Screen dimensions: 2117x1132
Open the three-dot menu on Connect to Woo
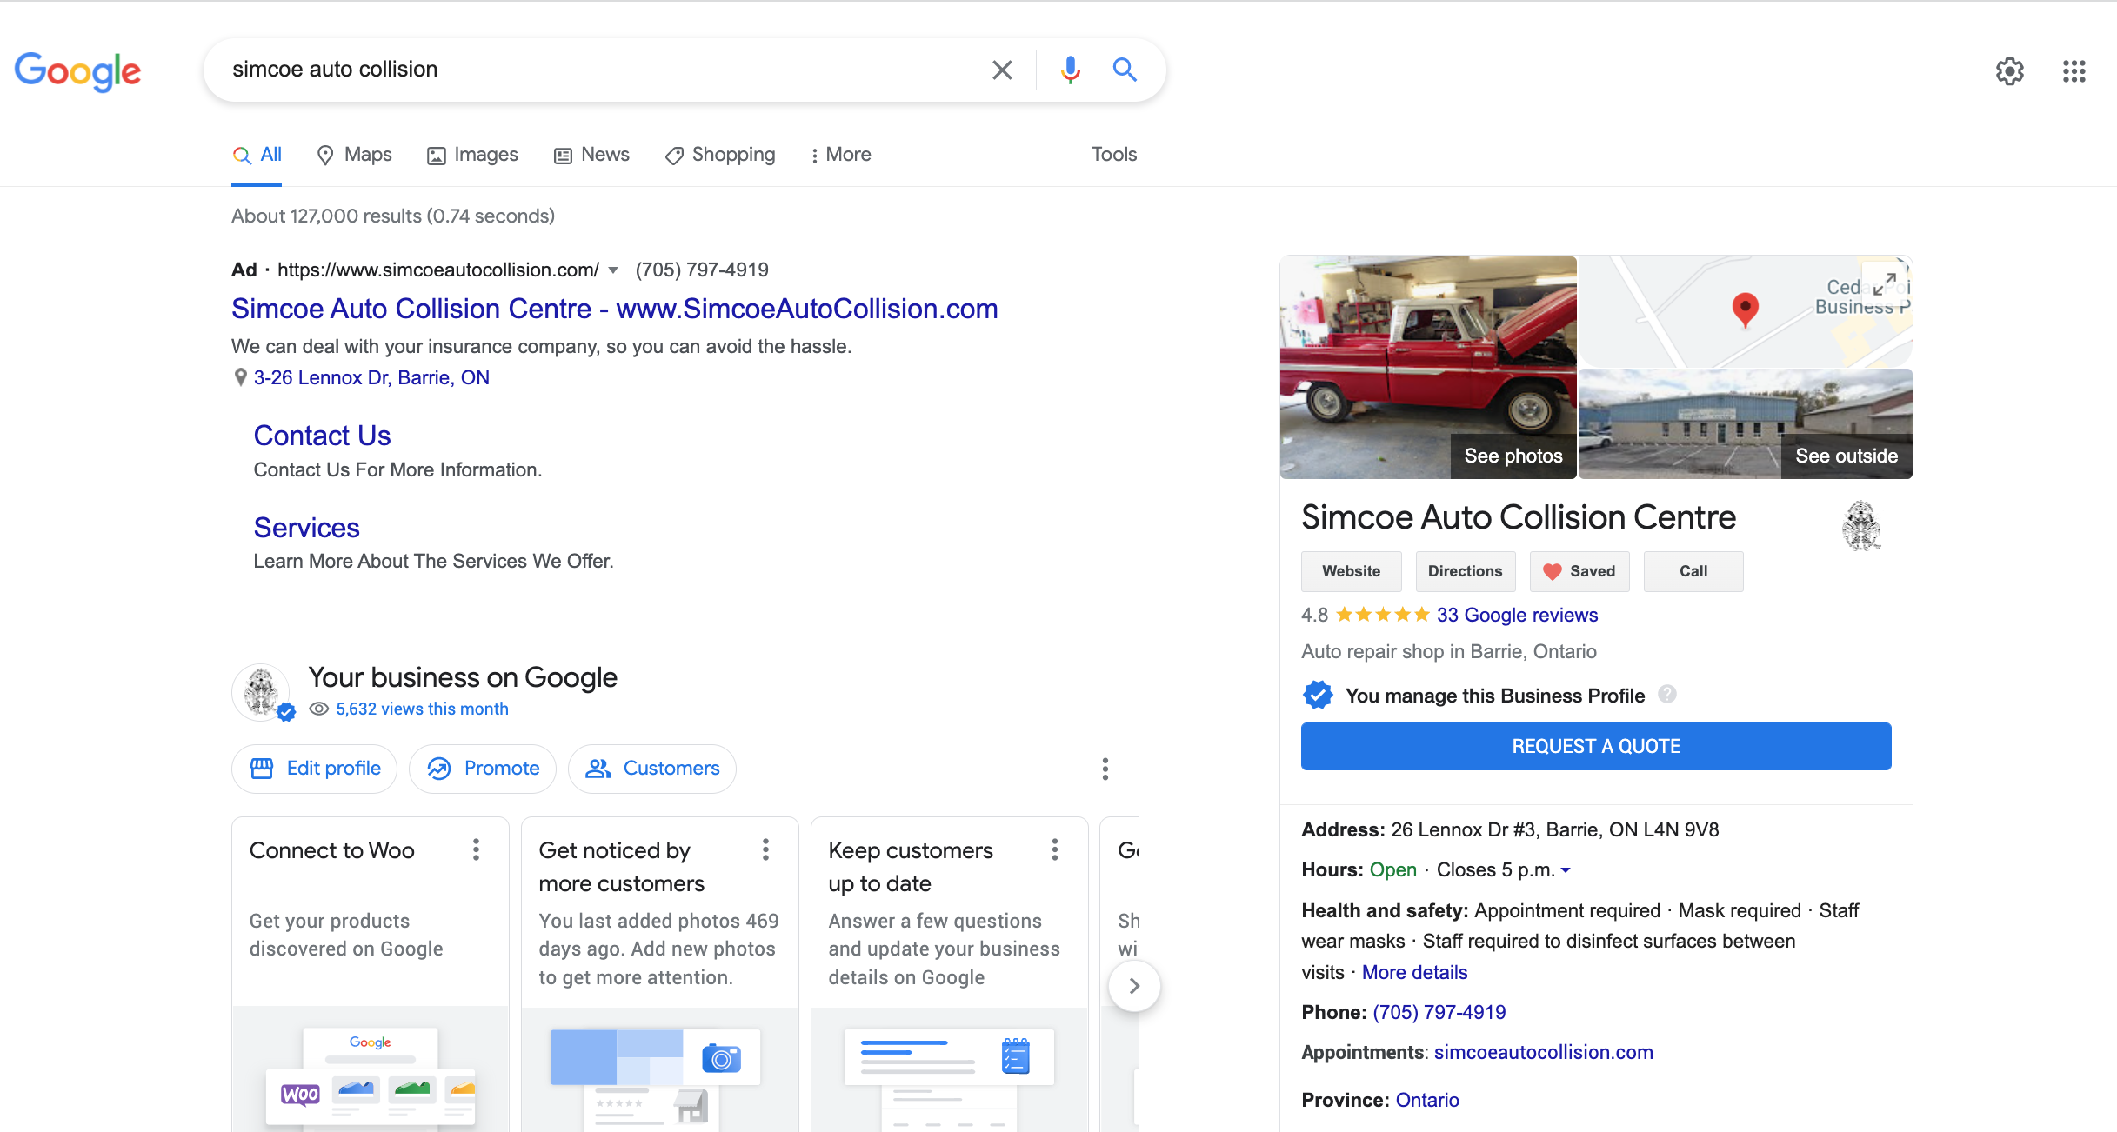pos(477,850)
